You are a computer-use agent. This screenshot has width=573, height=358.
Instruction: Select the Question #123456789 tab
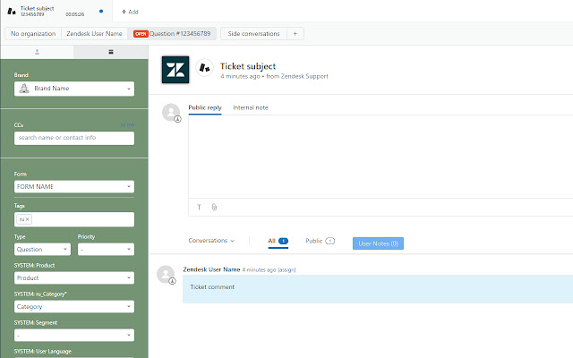point(172,34)
